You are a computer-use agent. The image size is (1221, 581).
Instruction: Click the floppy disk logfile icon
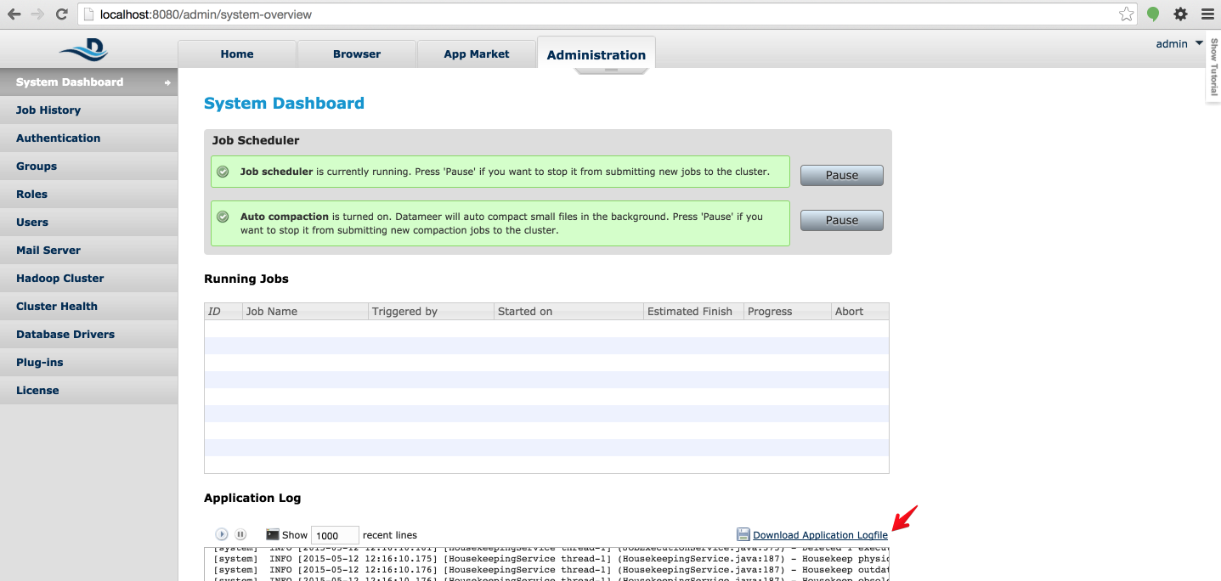743,534
